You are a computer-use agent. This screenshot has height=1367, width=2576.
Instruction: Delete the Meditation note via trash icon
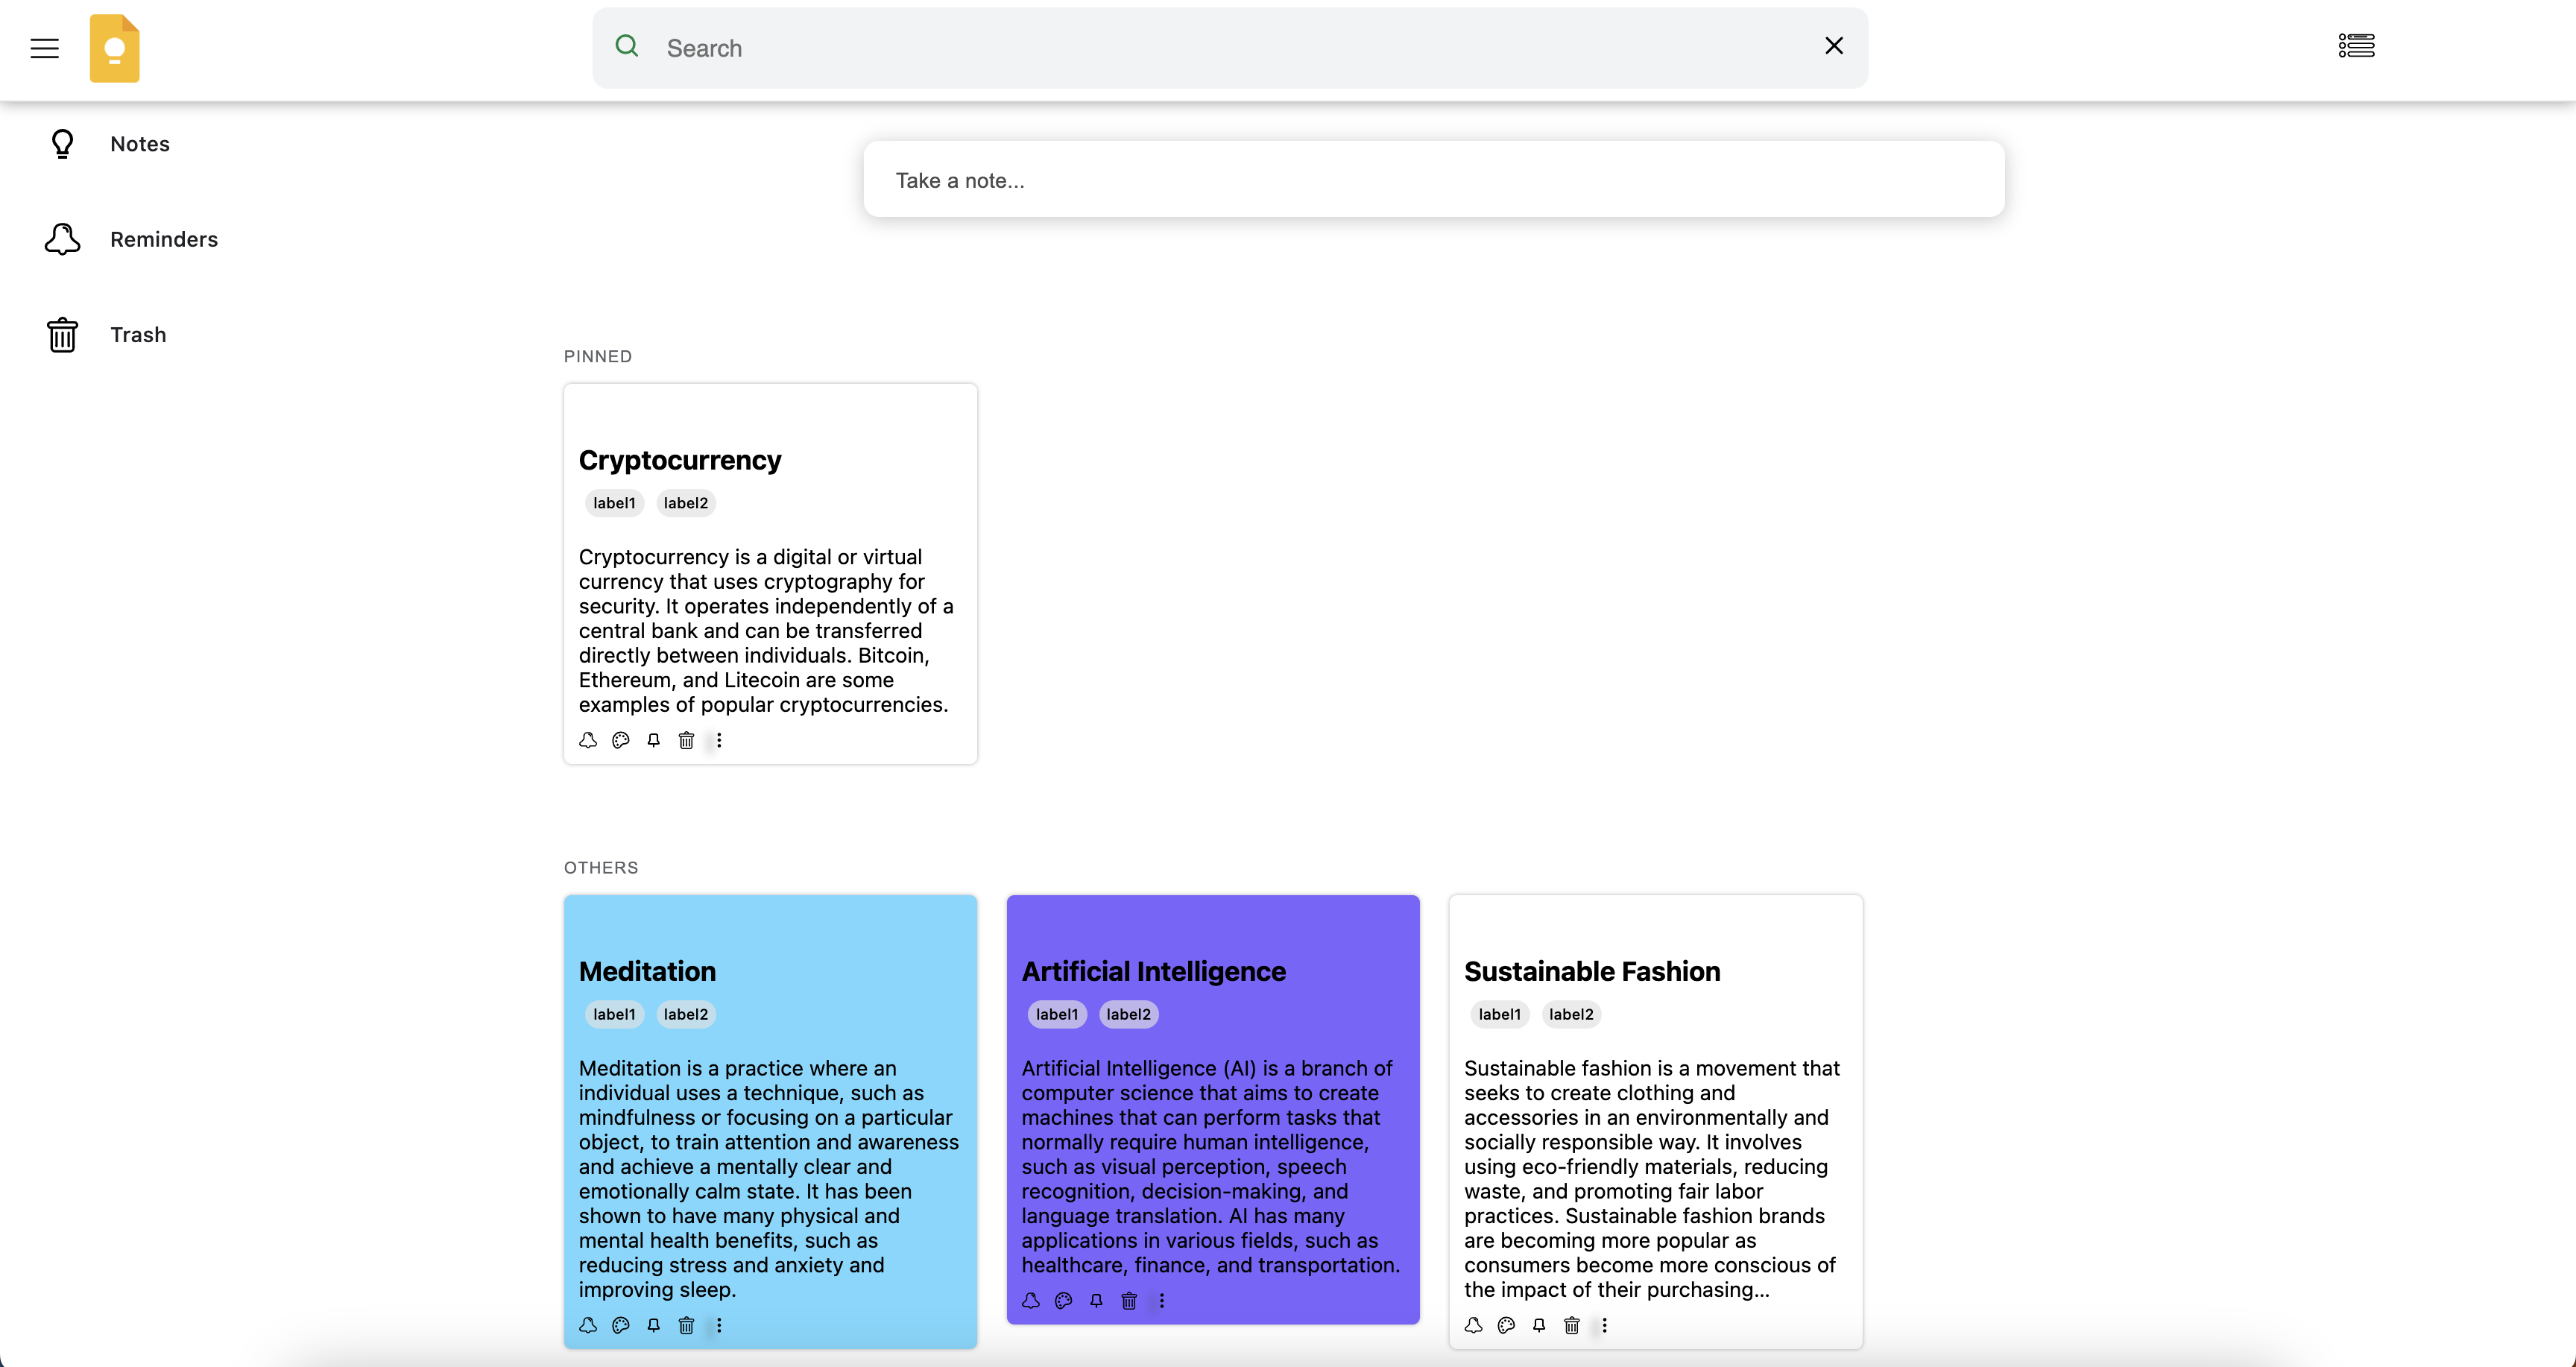pyautogui.click(x=687, y=1325)
